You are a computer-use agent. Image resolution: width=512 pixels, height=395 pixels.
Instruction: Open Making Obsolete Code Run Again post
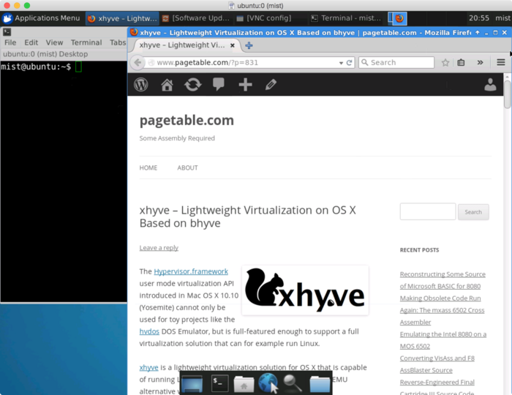point(442,310)
